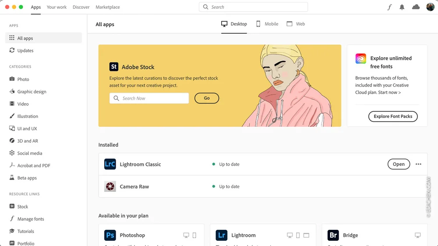The width and height of the screenshot is (438, 246).
Task: Open notifications bell icon
Action: coord(402,7)
